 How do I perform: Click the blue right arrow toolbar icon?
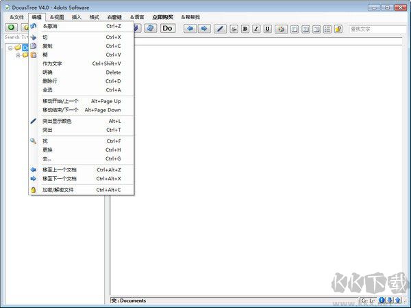(203, 28)
